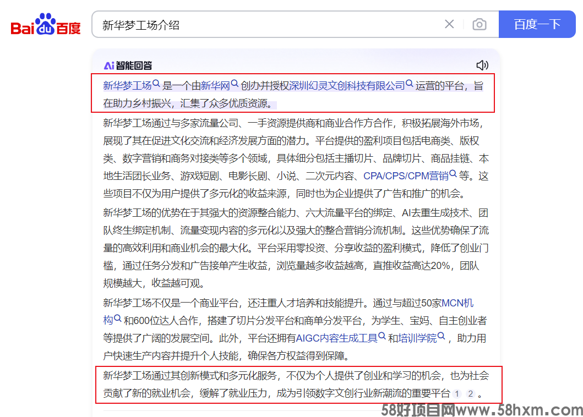This screenshot has width=583, height=417.
Task: Click the Ai 智能回答 heading
Action: coord(128,66)
